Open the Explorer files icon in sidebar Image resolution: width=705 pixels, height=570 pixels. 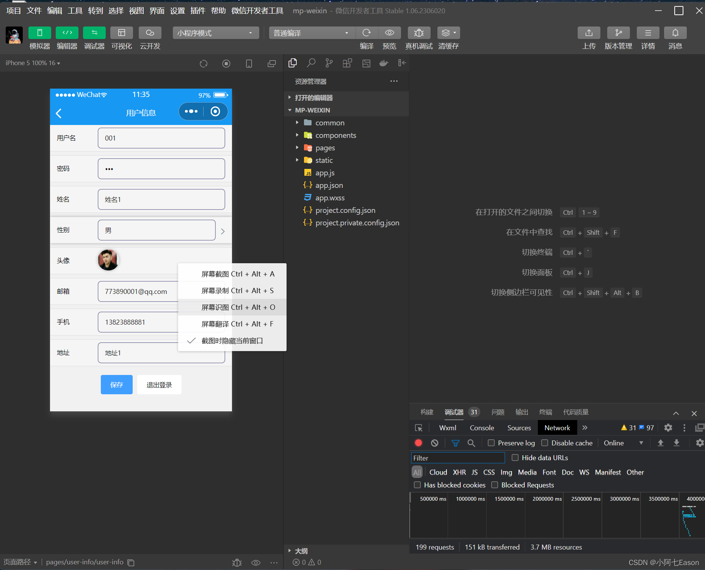[293, 63]
